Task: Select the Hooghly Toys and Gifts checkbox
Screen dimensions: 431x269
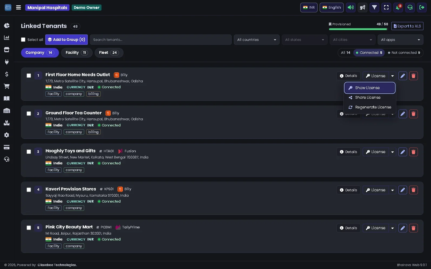Action: (x=29, y=152)
